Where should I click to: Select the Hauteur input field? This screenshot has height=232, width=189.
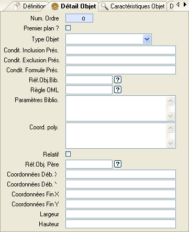120,224
